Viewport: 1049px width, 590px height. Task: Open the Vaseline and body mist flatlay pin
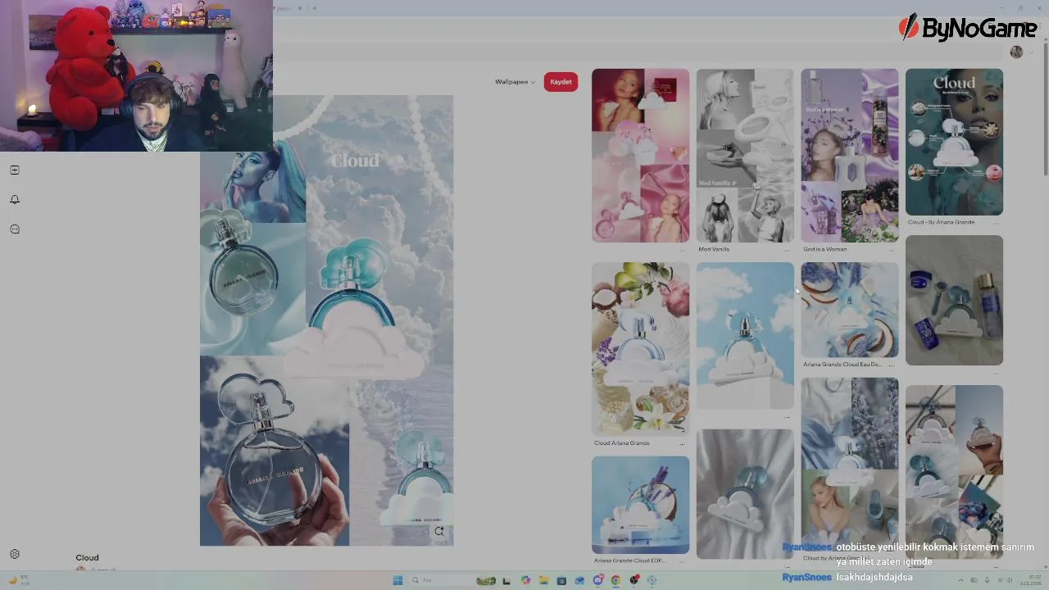(954, 300)
